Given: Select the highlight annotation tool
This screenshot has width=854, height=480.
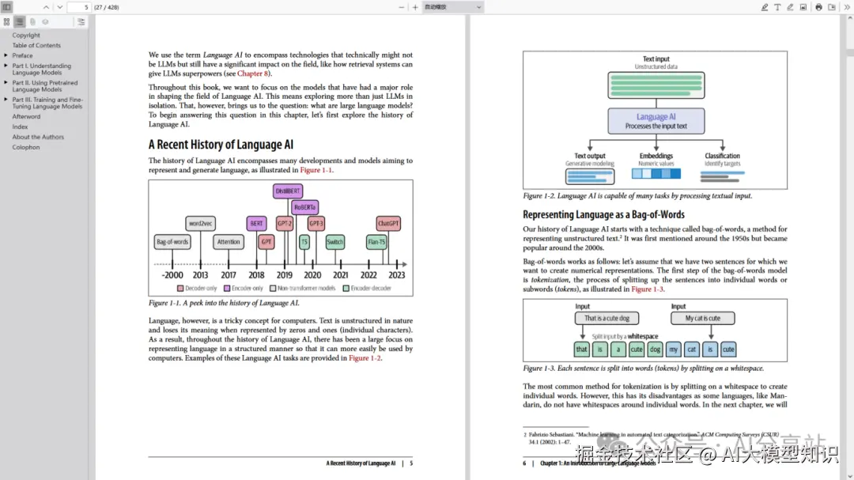Looking at the screenshot, I should click(765, 7).
